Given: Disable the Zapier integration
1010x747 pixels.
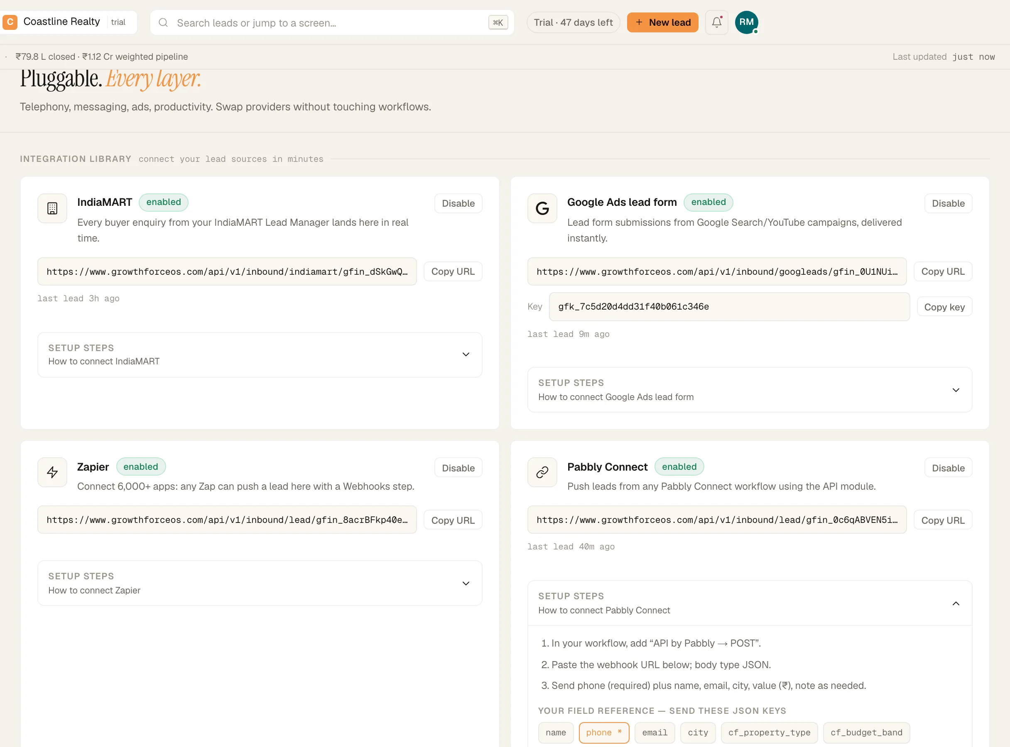Looking at the screenshot, I should [458, 468].
